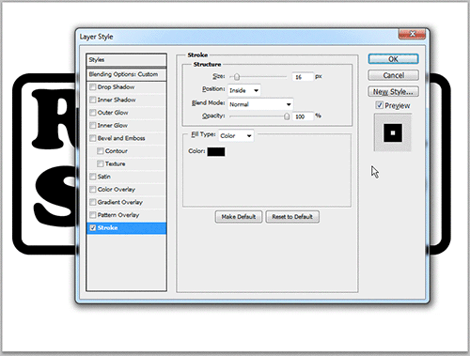This screenshot has height=356, width=470.
Task: Tick the Inner Glow checkbox
Action: click(x=93, y=126)
